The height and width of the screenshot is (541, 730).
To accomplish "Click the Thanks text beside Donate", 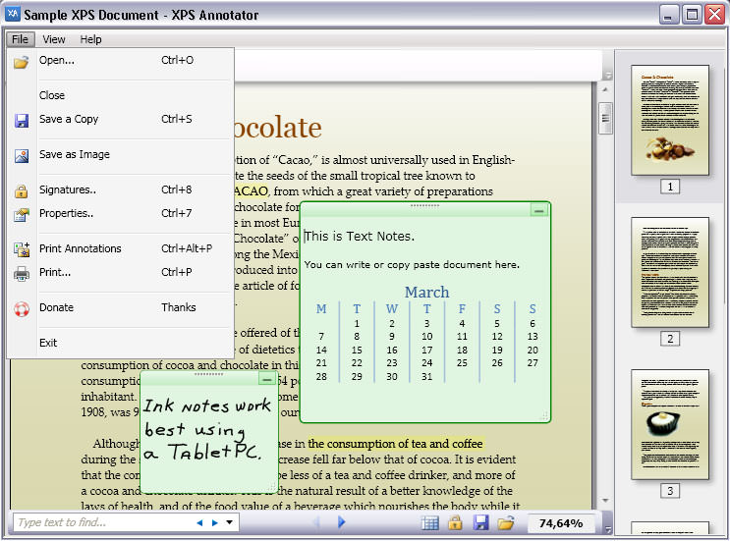I will pyautogui.click(x=179, y=307).
